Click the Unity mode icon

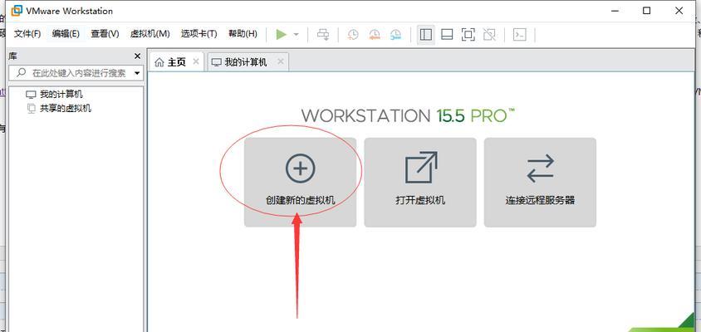[489, 34]
